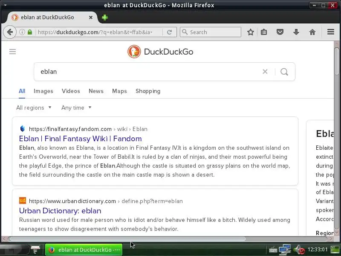Select the All results tab

click(x=22, y=91)
